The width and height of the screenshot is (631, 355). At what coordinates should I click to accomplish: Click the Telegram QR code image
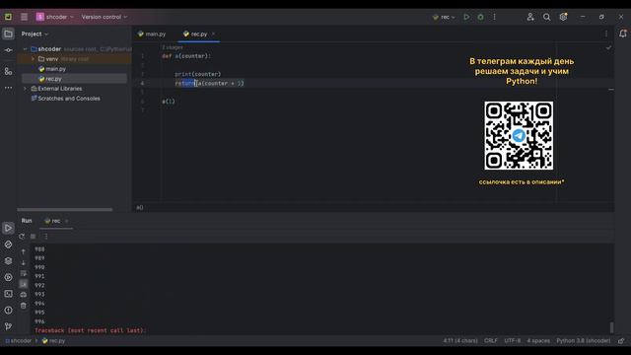click(x=519, y=136)
